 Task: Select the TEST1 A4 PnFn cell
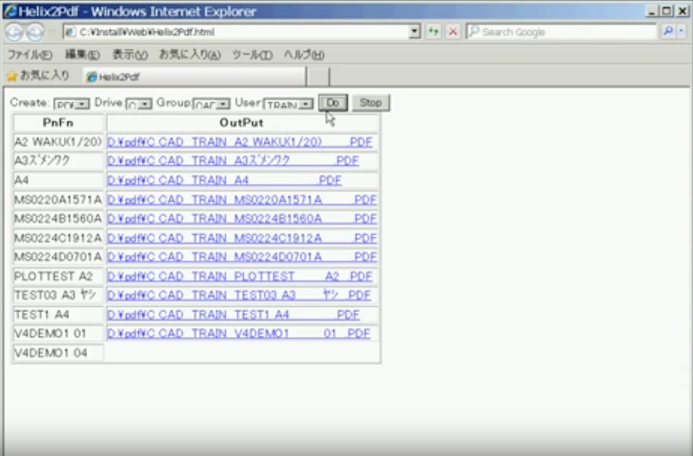coord(58,315)
